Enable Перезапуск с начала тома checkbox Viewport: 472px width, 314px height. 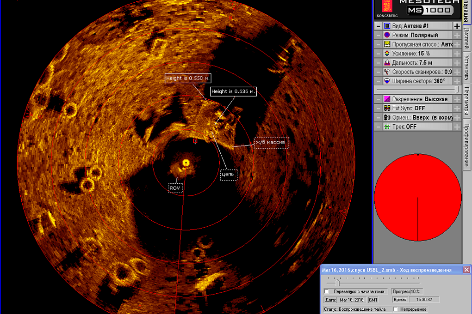point(327,291)
